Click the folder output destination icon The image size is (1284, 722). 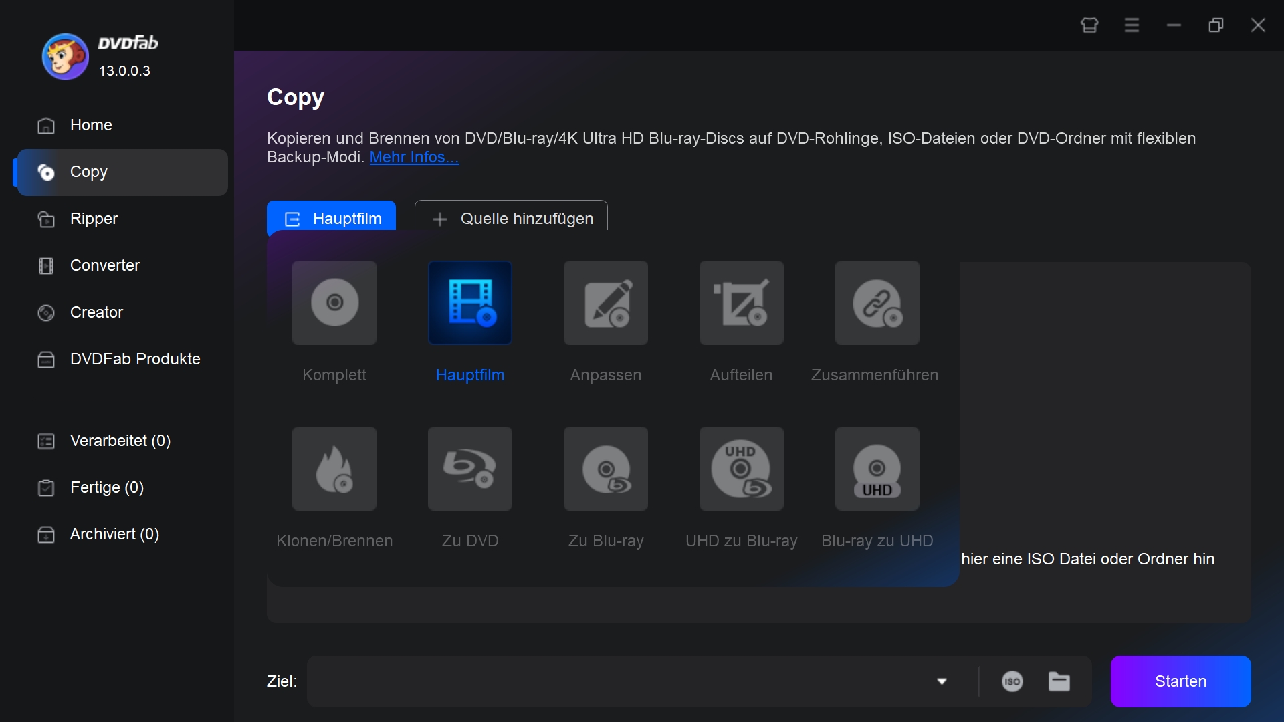click(x=1059, y=681)
